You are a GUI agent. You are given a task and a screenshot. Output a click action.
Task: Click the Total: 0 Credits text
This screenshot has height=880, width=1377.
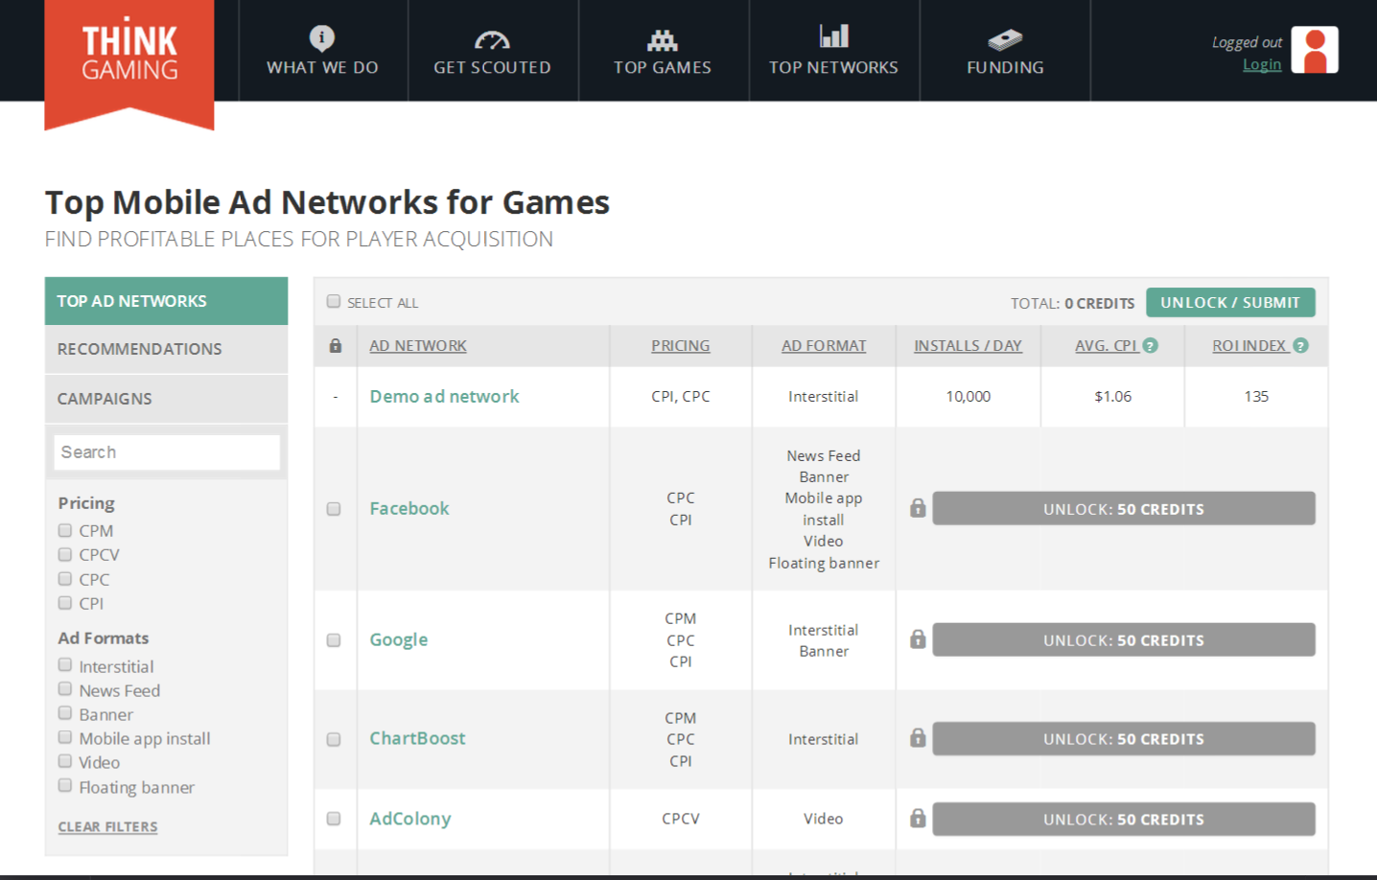[1072, 303]
